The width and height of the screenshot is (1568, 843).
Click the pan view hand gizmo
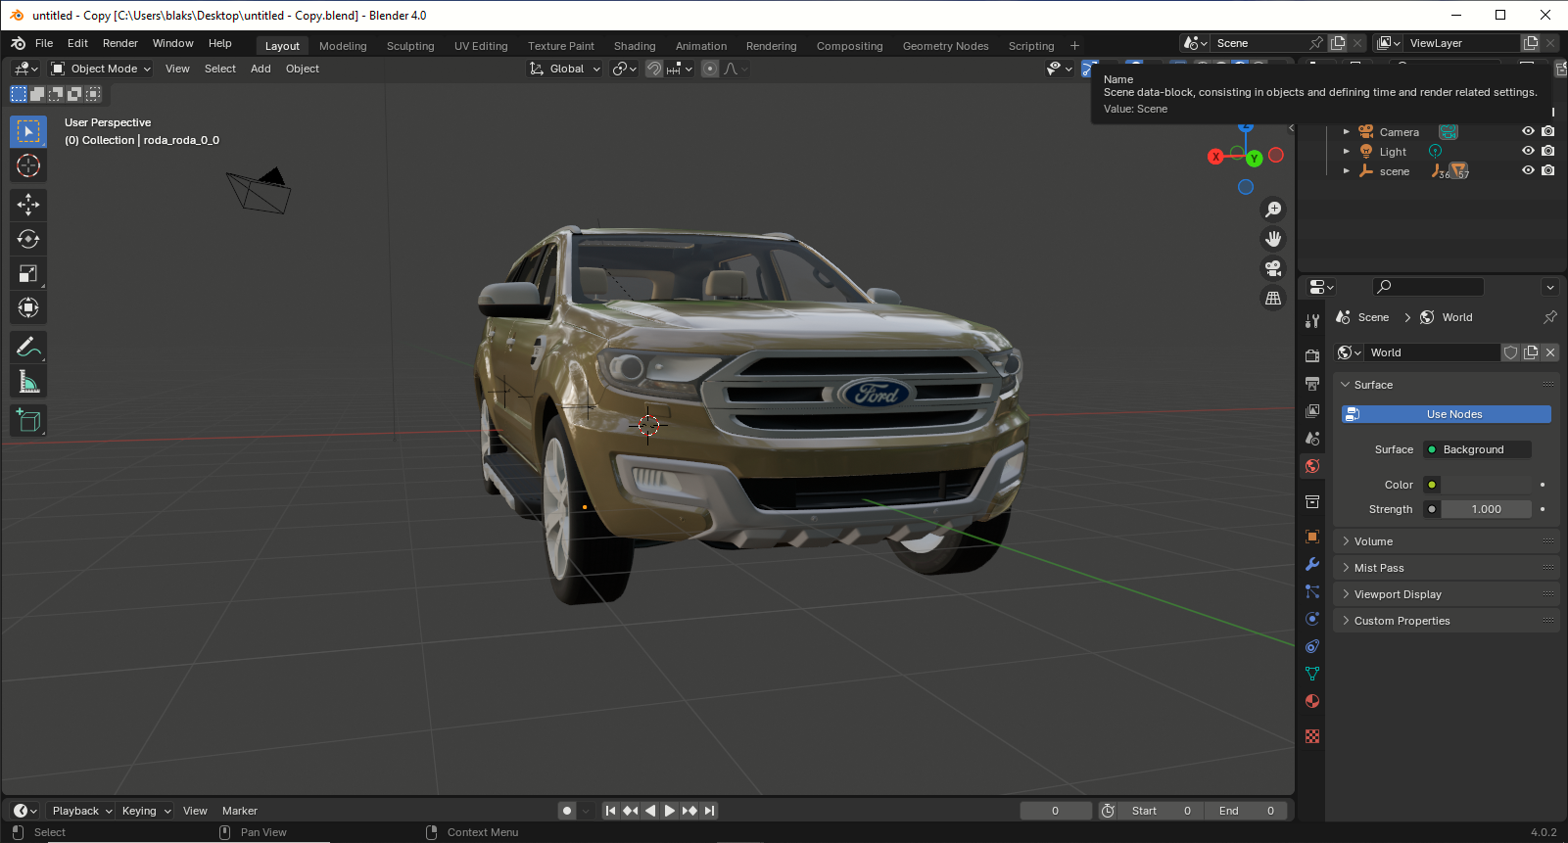pyautogui.click(x=1273, y=239)
